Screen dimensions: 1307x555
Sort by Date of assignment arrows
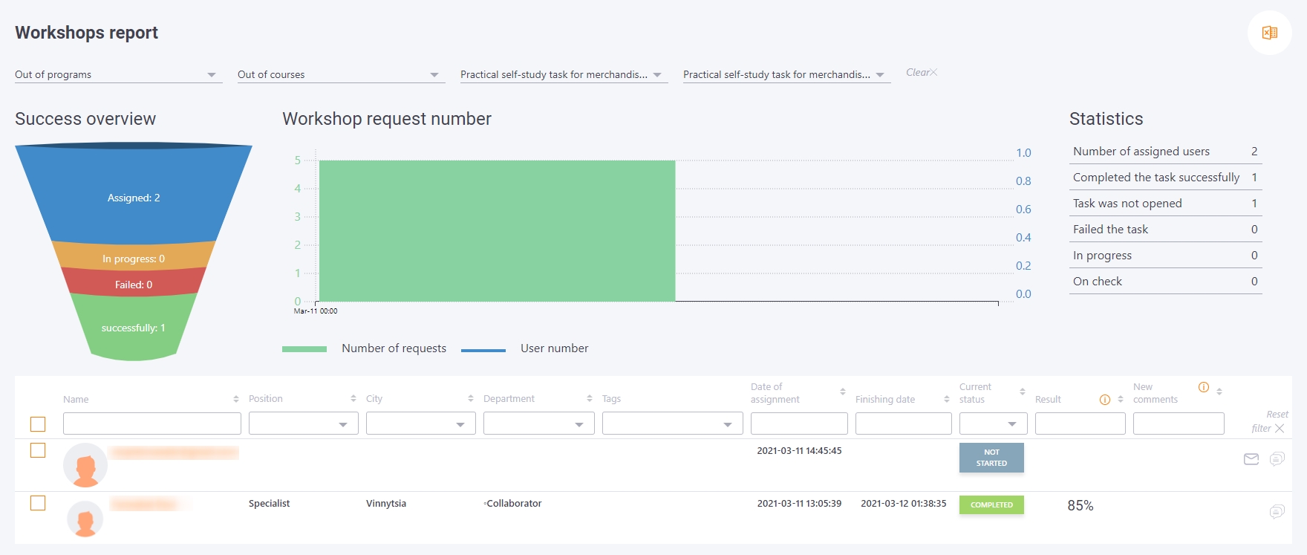[843, 392]
